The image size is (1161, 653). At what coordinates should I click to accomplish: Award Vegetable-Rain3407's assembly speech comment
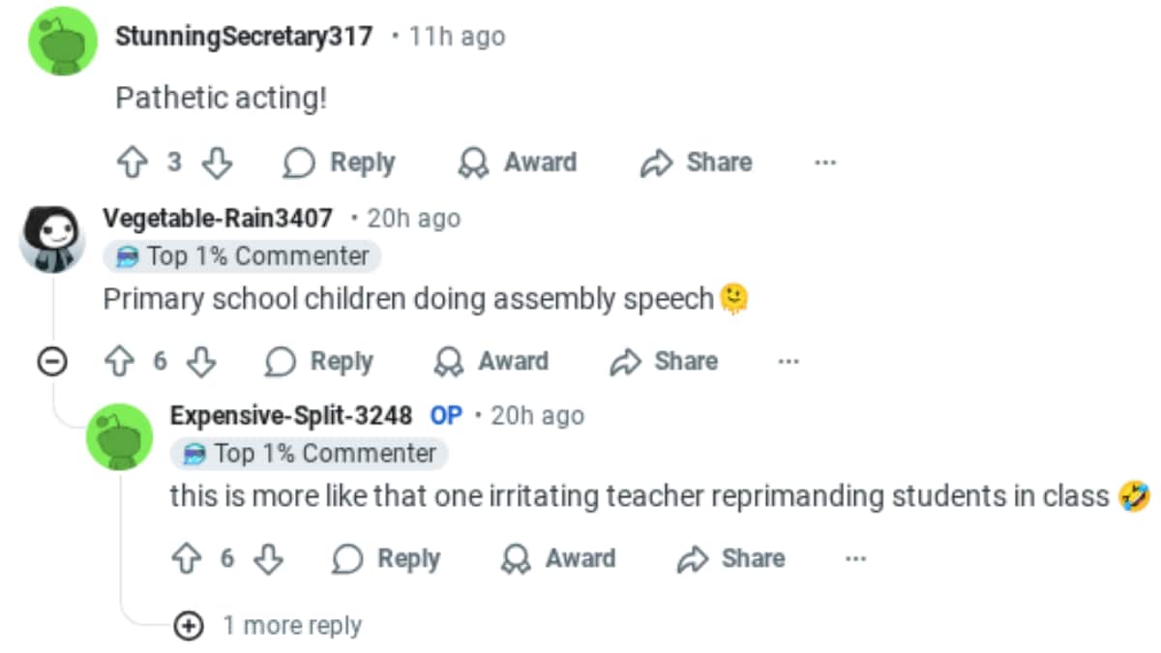click(x=491, y=362)
